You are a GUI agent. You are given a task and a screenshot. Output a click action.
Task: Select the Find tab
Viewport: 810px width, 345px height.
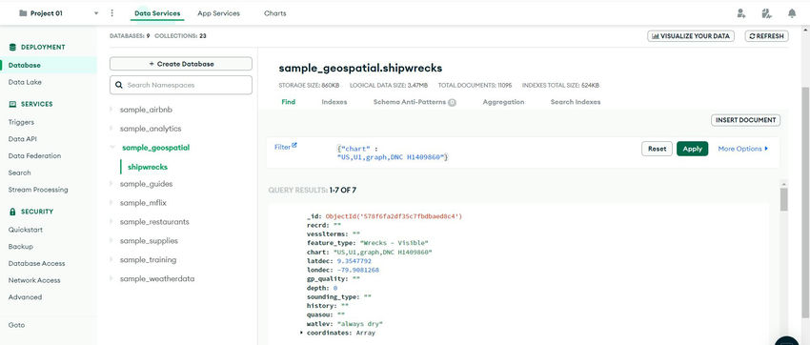(288, 102)
